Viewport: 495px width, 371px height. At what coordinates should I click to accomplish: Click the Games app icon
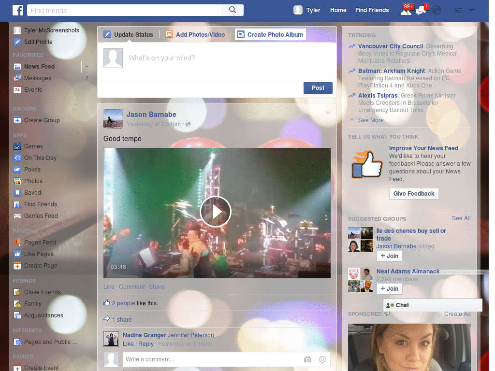[17, 146]
